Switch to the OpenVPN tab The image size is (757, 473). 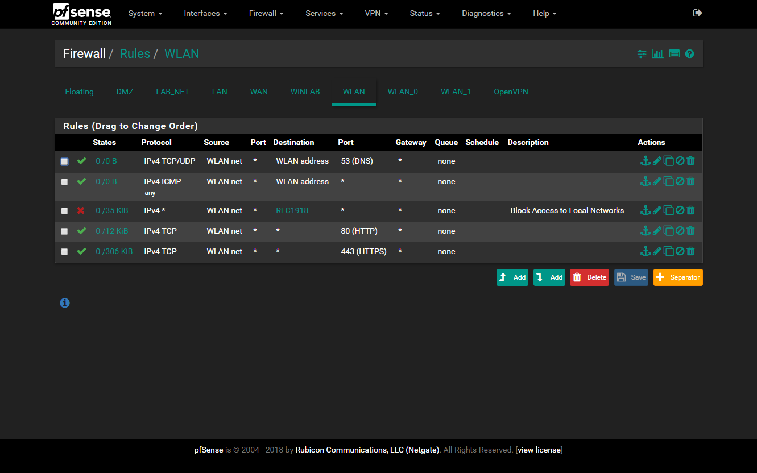tap(511, 92)
